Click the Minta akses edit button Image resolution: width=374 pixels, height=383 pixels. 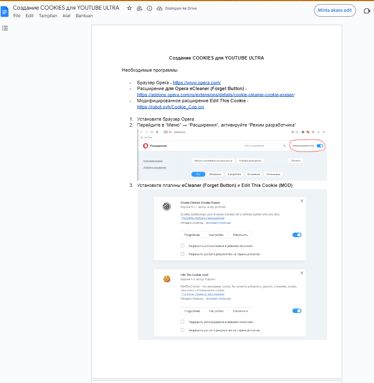point(335,10)
